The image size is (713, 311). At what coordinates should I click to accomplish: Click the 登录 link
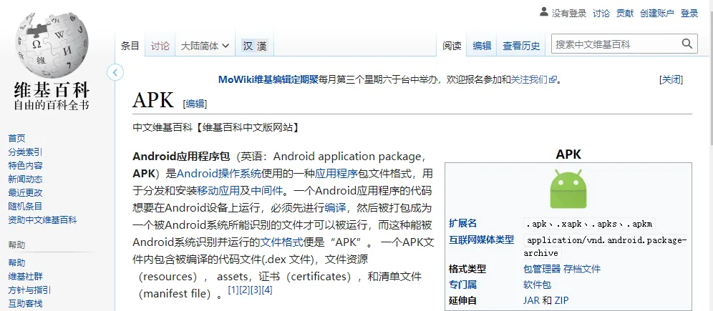689,14
